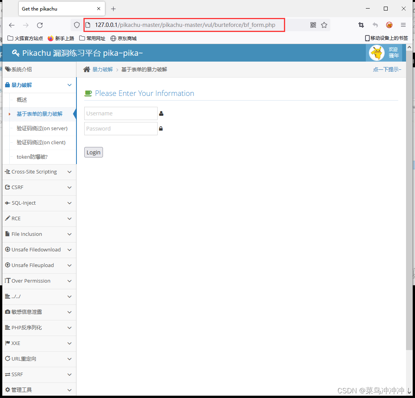Expand the ../../ directory traversal section
This screenshot has height=398, width=415.
pyautogui.click(x=39, y=297)
